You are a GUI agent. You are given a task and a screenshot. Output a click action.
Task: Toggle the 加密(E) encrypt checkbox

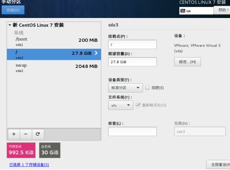coord(147,88)
